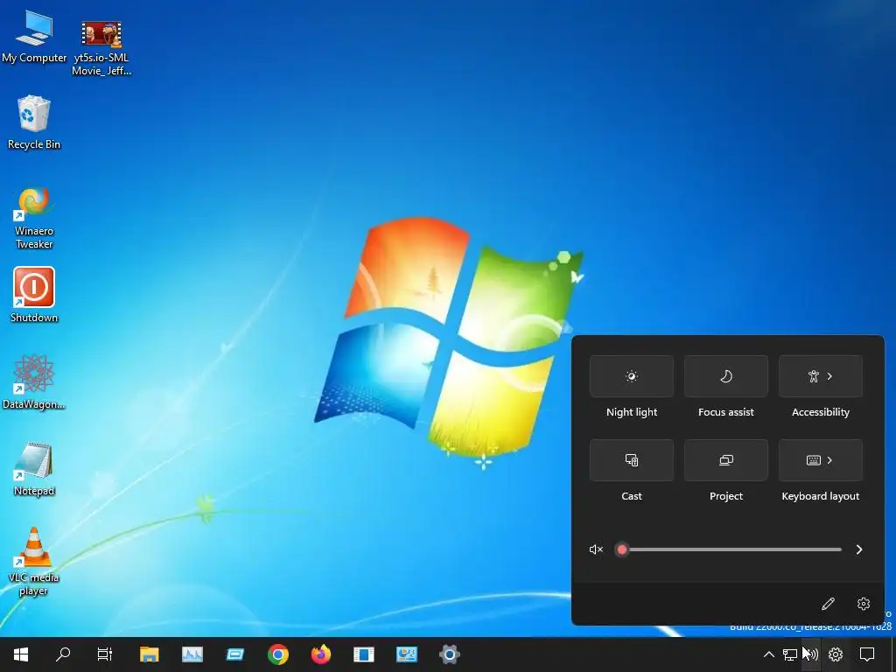Select the Shutdown shortcut icon
The width and height of the screenshot is (896, 672).
click(x=34, y=295)
